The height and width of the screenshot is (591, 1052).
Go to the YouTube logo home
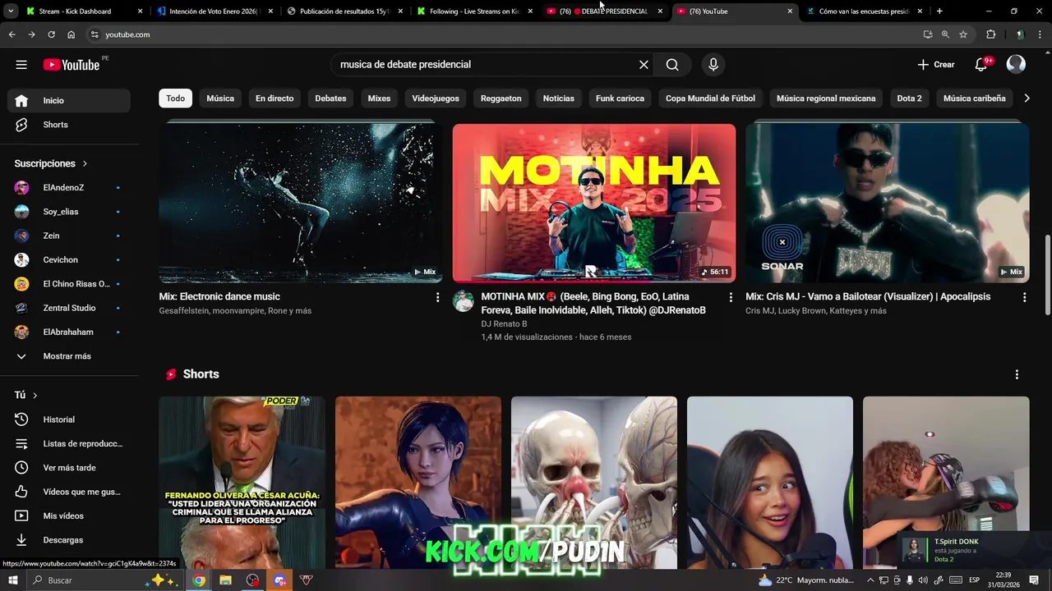pyautogui.click(x=72, y=65)
